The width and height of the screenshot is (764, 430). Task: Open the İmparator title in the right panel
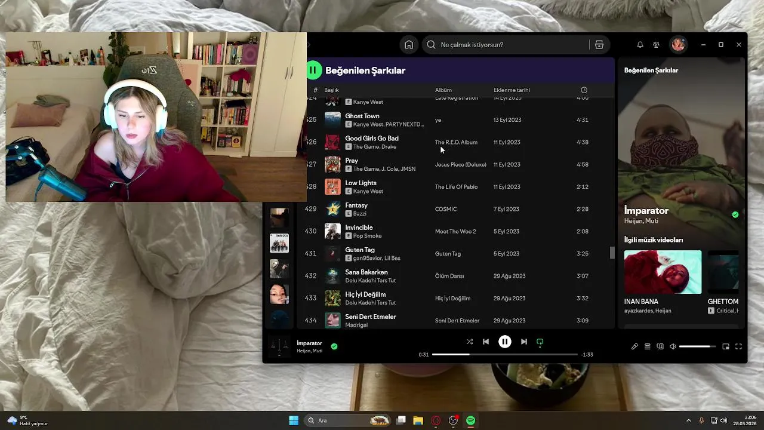click(x=646, y=211)
